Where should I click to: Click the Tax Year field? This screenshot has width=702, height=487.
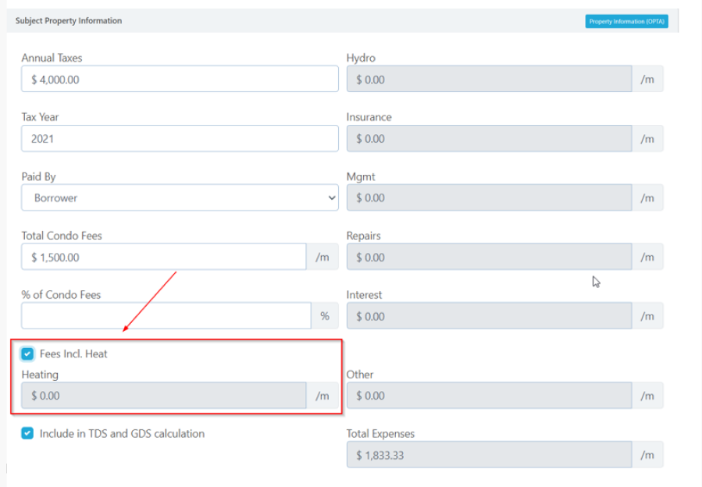180,139
